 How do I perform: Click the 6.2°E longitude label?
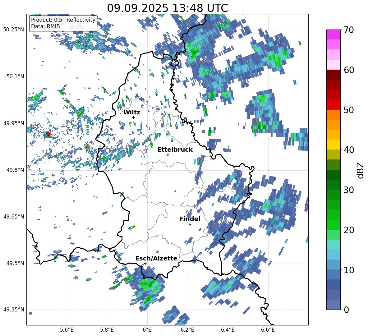(187, 330)
